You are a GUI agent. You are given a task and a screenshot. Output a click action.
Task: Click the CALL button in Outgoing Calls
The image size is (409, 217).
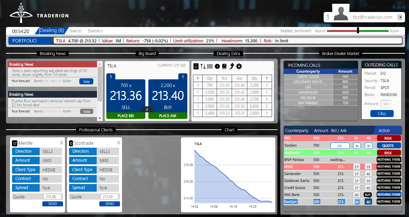point(382,114)
